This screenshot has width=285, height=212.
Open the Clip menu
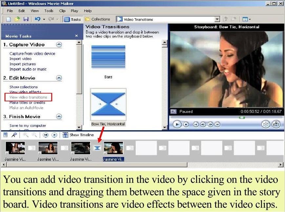pyautogui.click(x=62, y=11)
